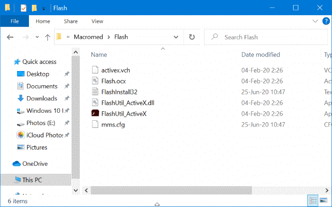This screenshot has width=332, height=207.
Task: Click Flash in the address path
Action: pos(121,37)
